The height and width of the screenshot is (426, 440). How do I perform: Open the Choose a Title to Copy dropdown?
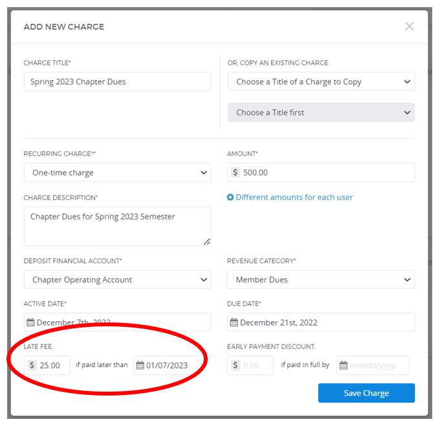(321, 82)
